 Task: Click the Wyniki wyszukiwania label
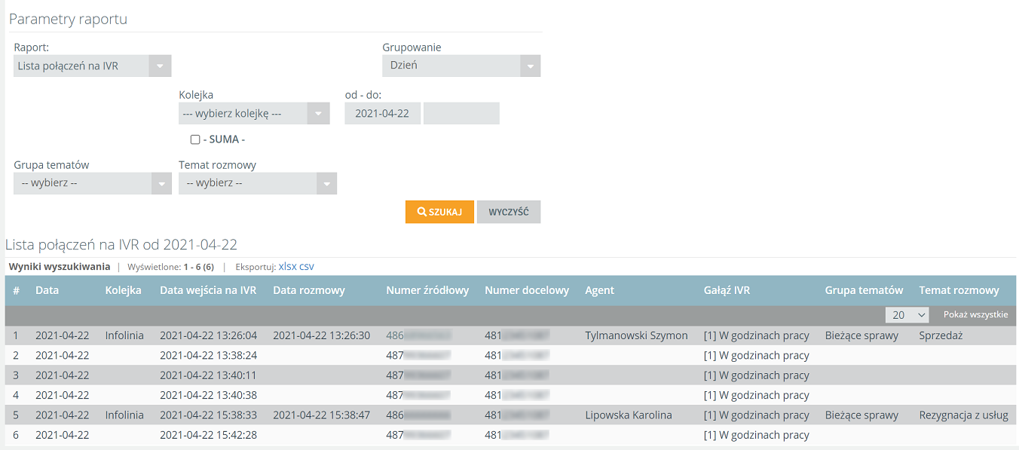[60, 267]
